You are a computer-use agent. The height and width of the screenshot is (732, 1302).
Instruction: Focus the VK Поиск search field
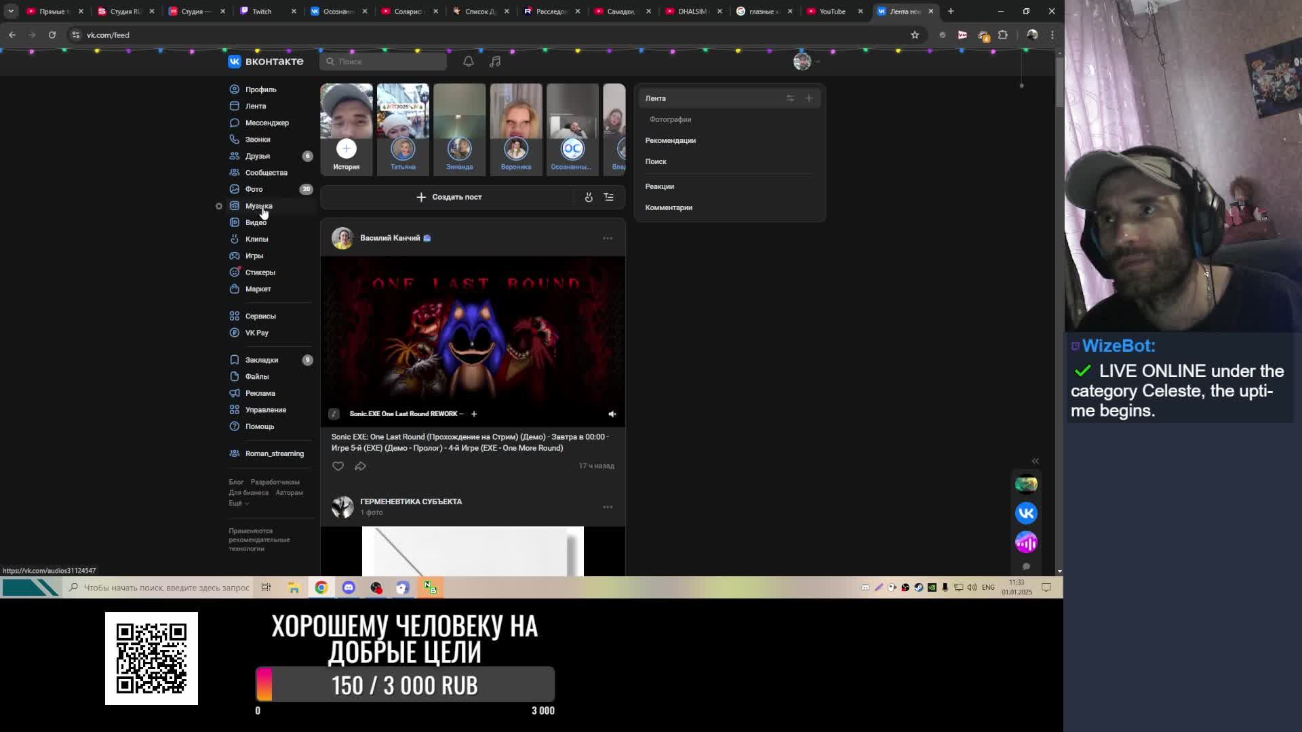[383, 62]
